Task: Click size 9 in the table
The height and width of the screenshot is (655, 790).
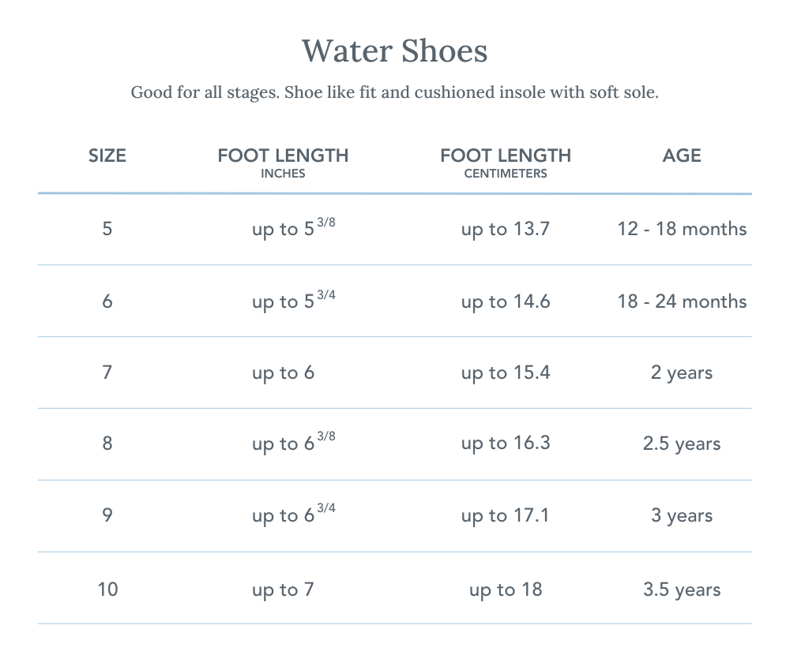Action: tap(107, 515)
